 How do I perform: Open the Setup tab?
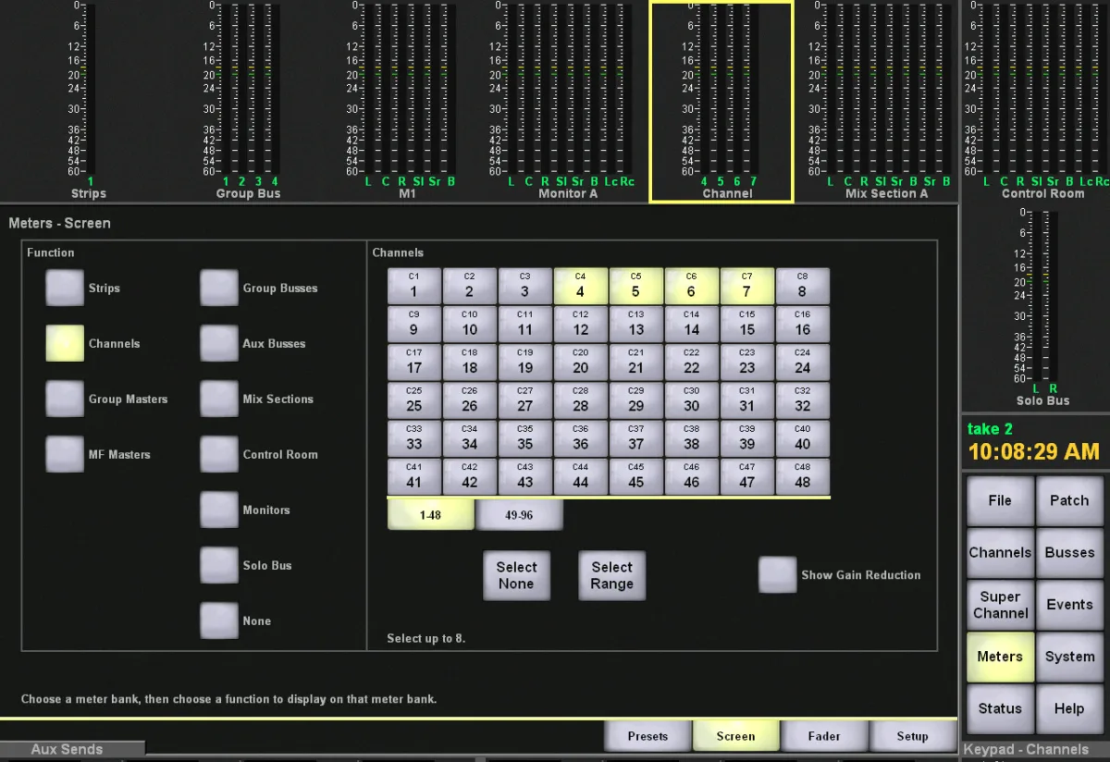pos(912,736)
